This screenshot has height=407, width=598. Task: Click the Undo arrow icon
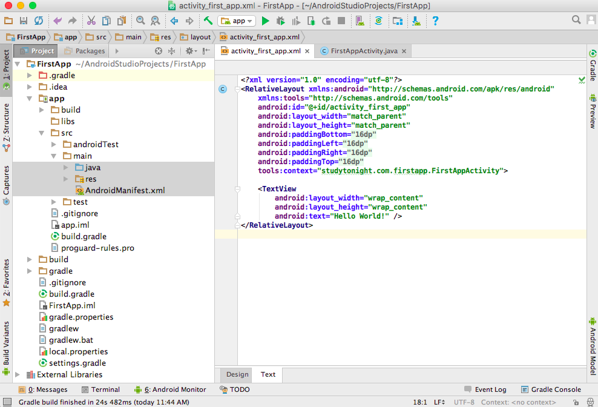click(x=57, y=21)
